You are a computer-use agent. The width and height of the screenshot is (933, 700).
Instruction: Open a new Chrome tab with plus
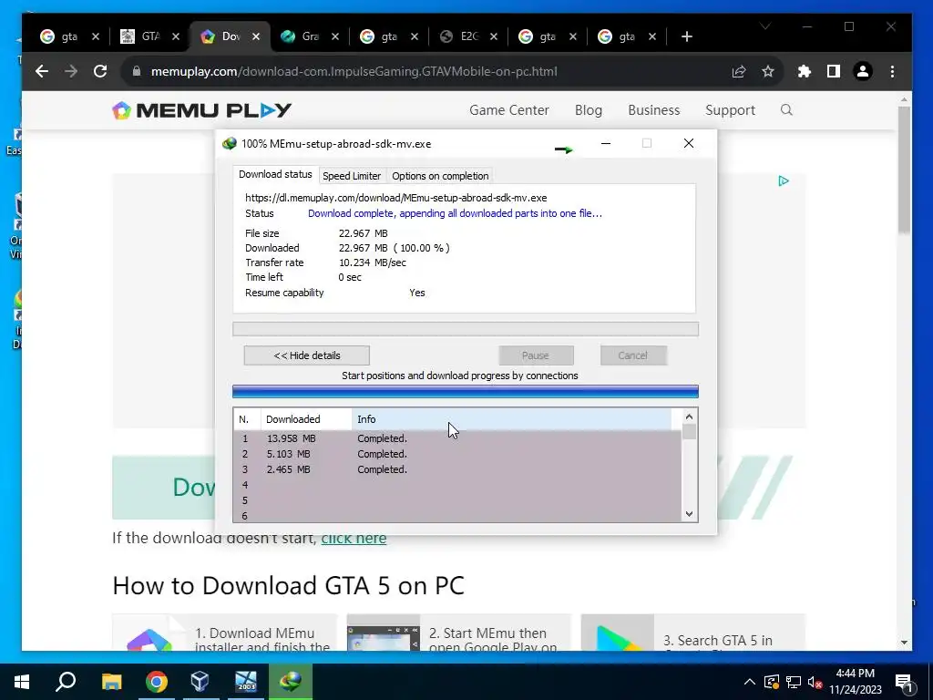coord(687,36)
